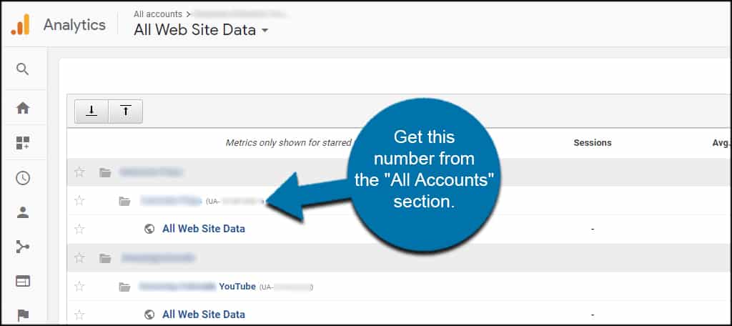This screenshot has width=732, height=326.
Task: Open Conversions flag icon
Action: click(x=22, y=315)
